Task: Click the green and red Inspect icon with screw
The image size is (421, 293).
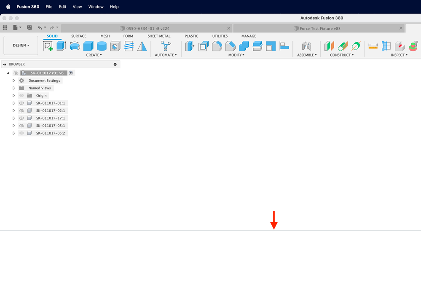Action: point(413,46)
